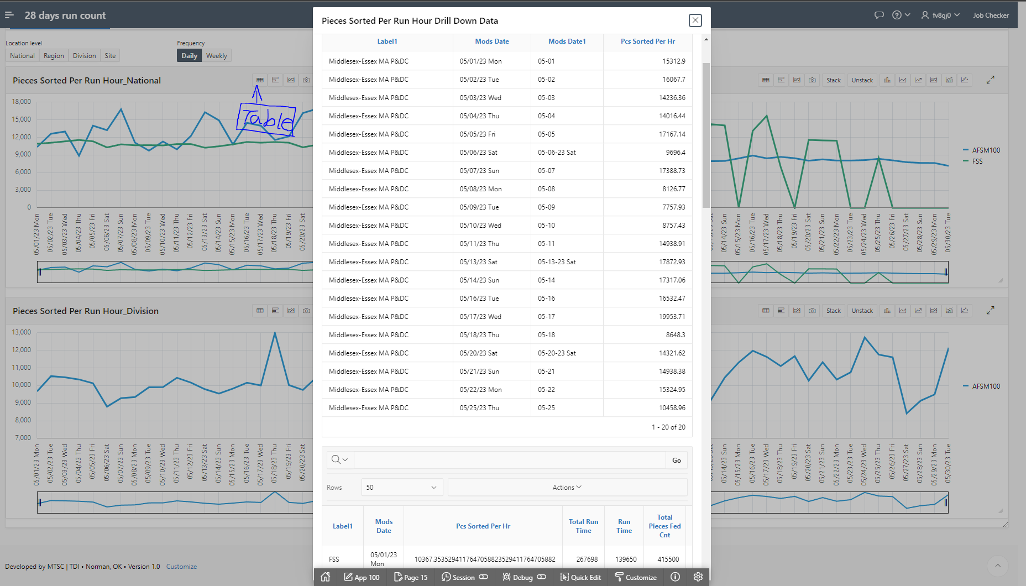Switch Frequency to Weekly
Image resolution: width=1026 pixels, height=586 pixels.
[216, 56]
